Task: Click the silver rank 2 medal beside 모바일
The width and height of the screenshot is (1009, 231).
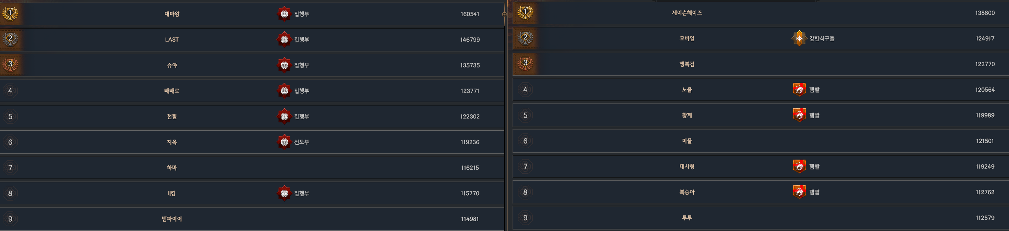Action: [x=525, y=38]
